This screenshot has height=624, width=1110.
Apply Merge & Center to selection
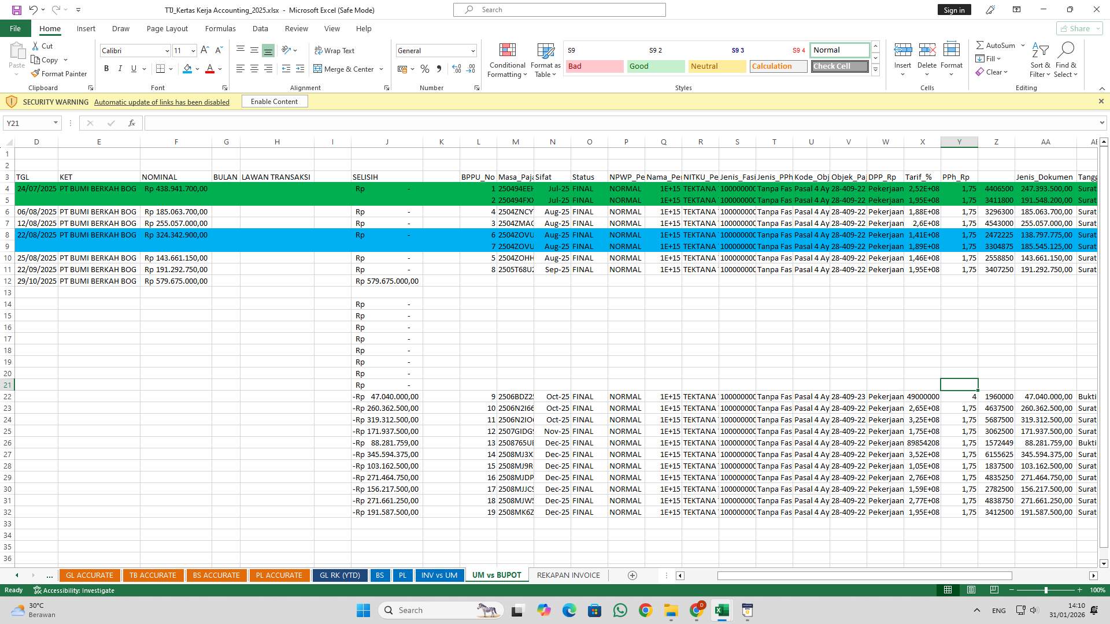(x=345, y=69)
